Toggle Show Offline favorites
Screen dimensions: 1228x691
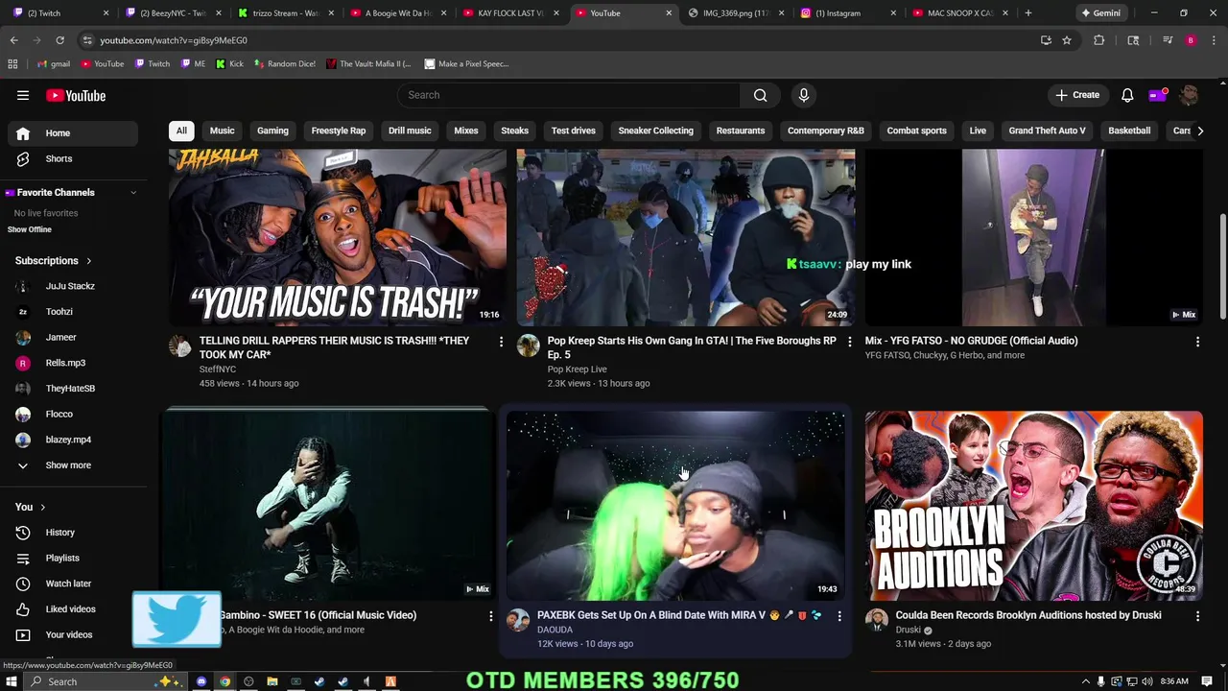(30, 229)
